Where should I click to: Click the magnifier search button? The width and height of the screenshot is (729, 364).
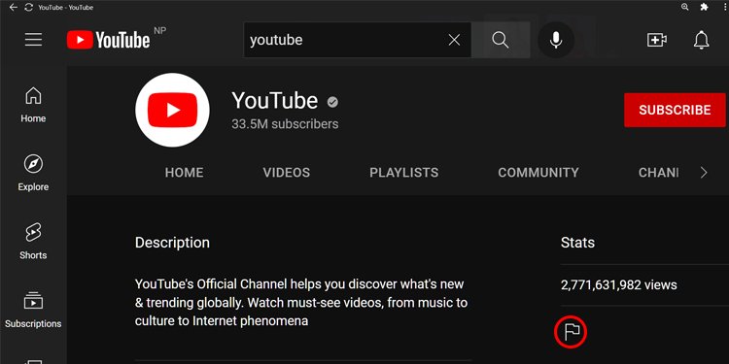point(501,40)
